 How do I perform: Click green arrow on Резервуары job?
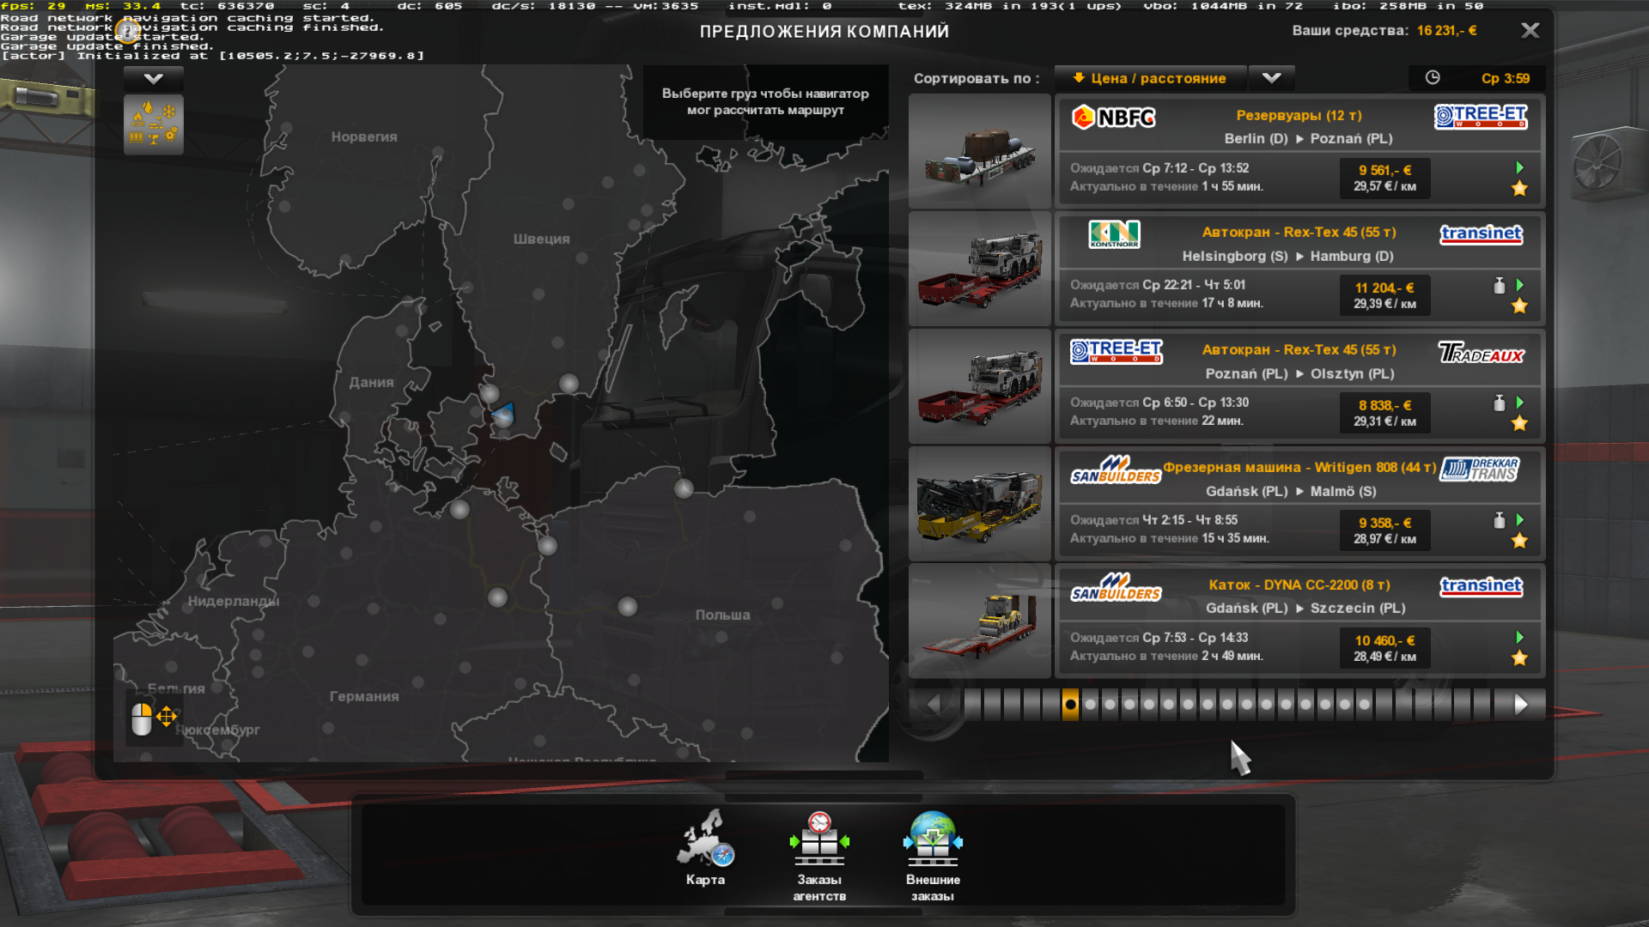click(x=1519, y=167)
